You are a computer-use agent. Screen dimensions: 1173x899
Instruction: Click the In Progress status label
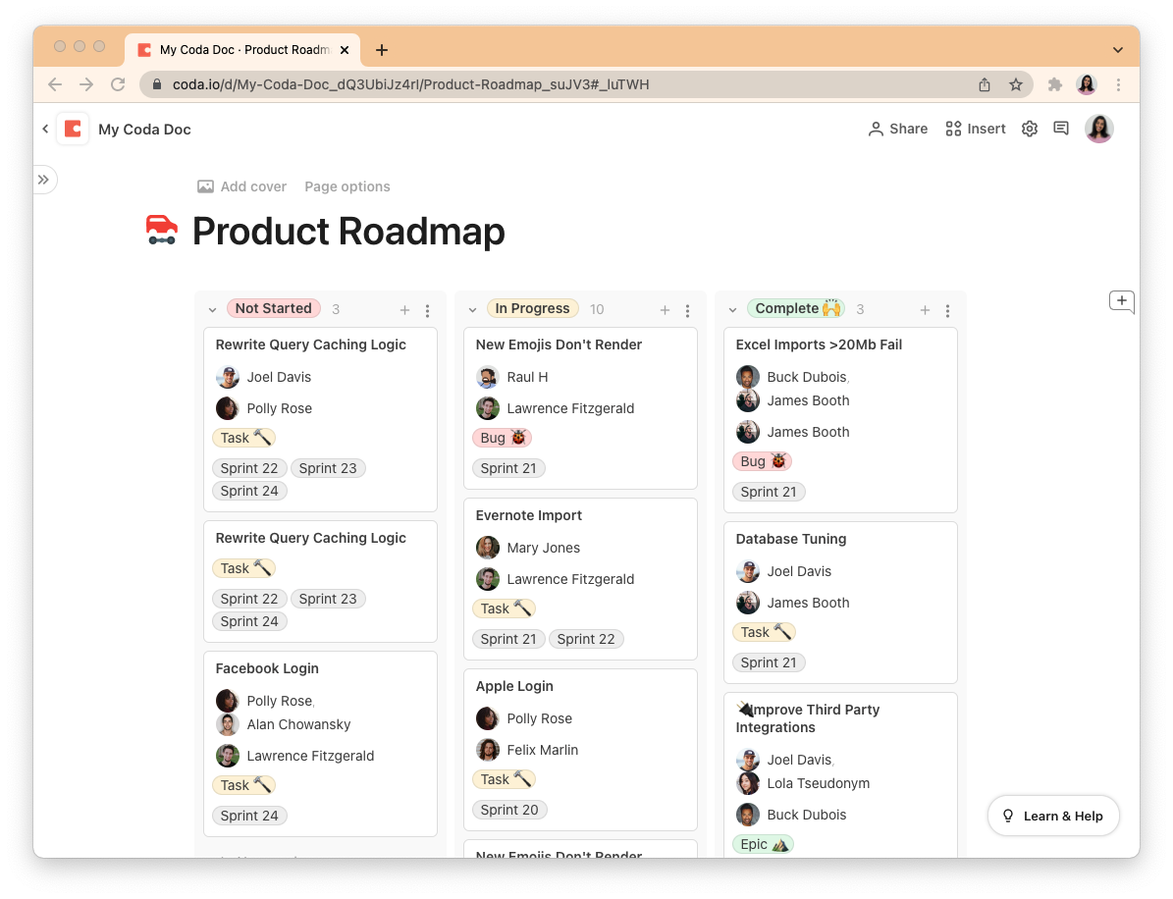pos(532,308)
